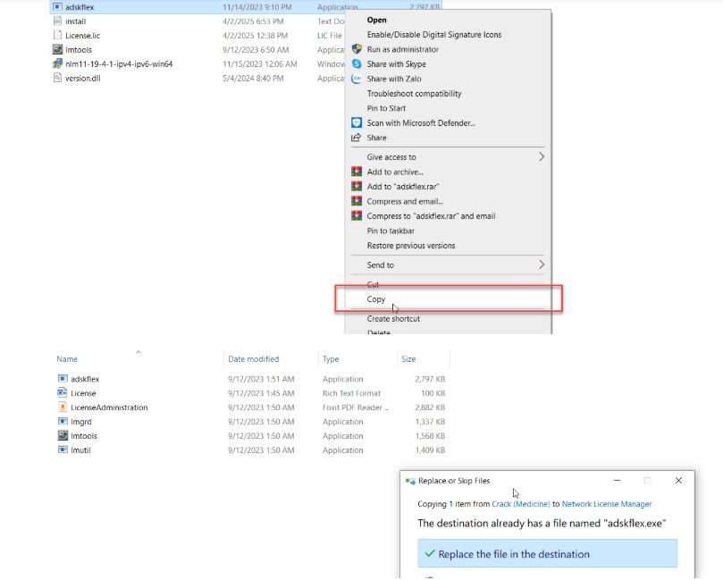723x580 pixels.
Task: Click the License rich text file icon
Action: (63, 393)
